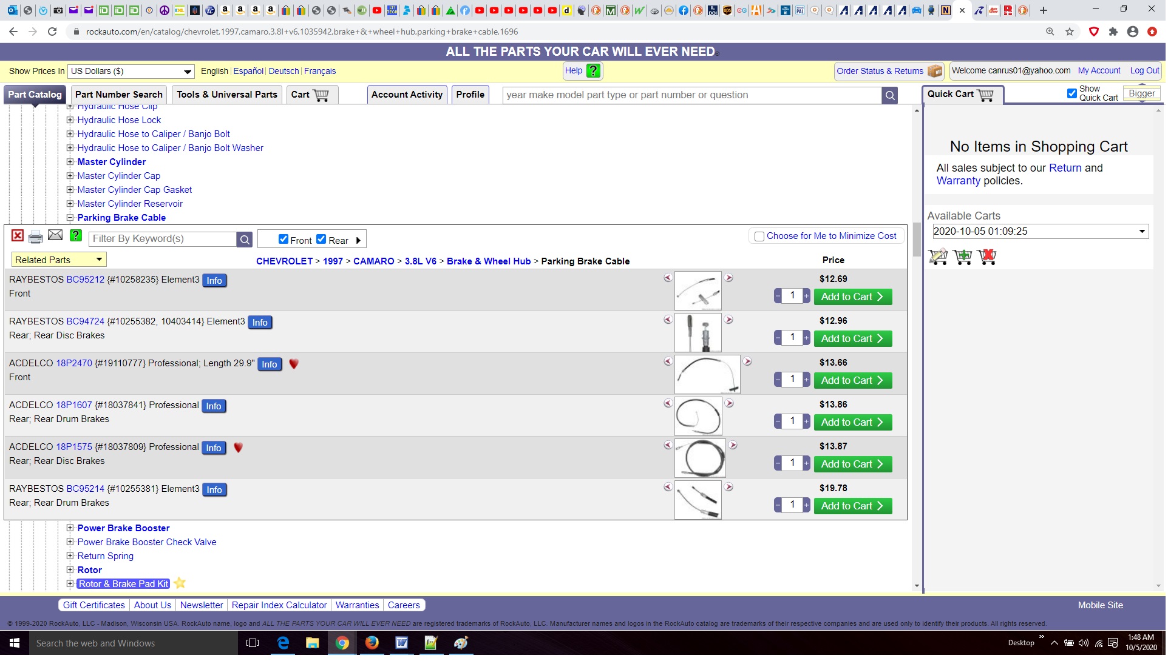Open the Account Activity tab
The image size is (1168, 661).
pyautogui.click(x=408, y=95)
